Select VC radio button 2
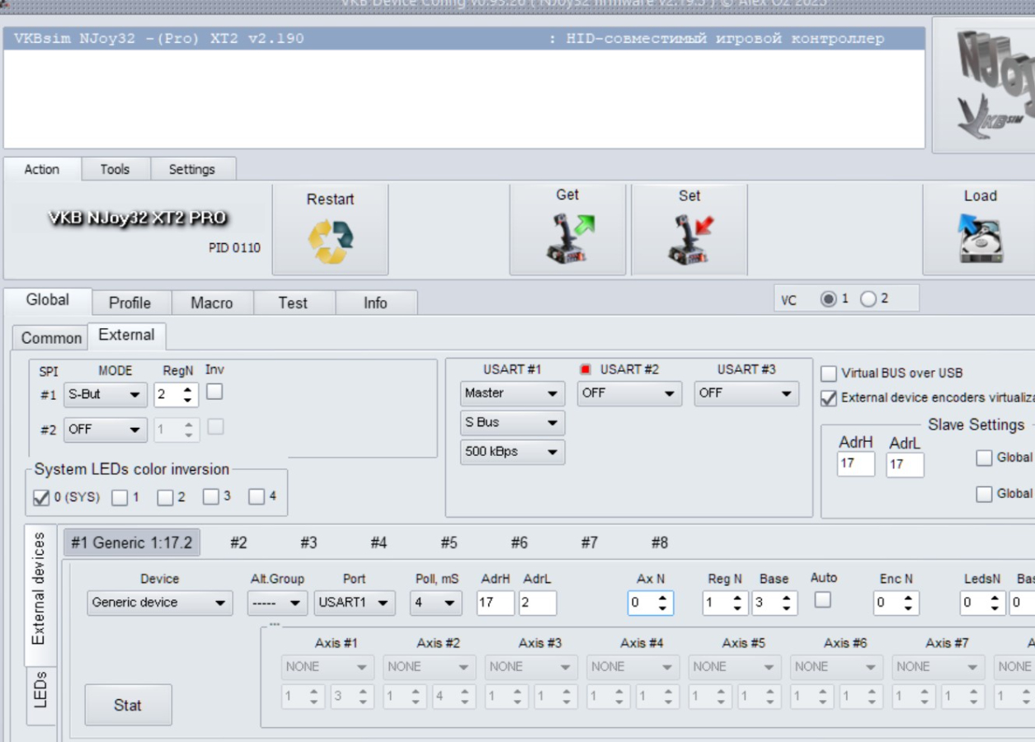Image resolution: width=1035 pixels, height=742 pixels. (x=868, y=299)
